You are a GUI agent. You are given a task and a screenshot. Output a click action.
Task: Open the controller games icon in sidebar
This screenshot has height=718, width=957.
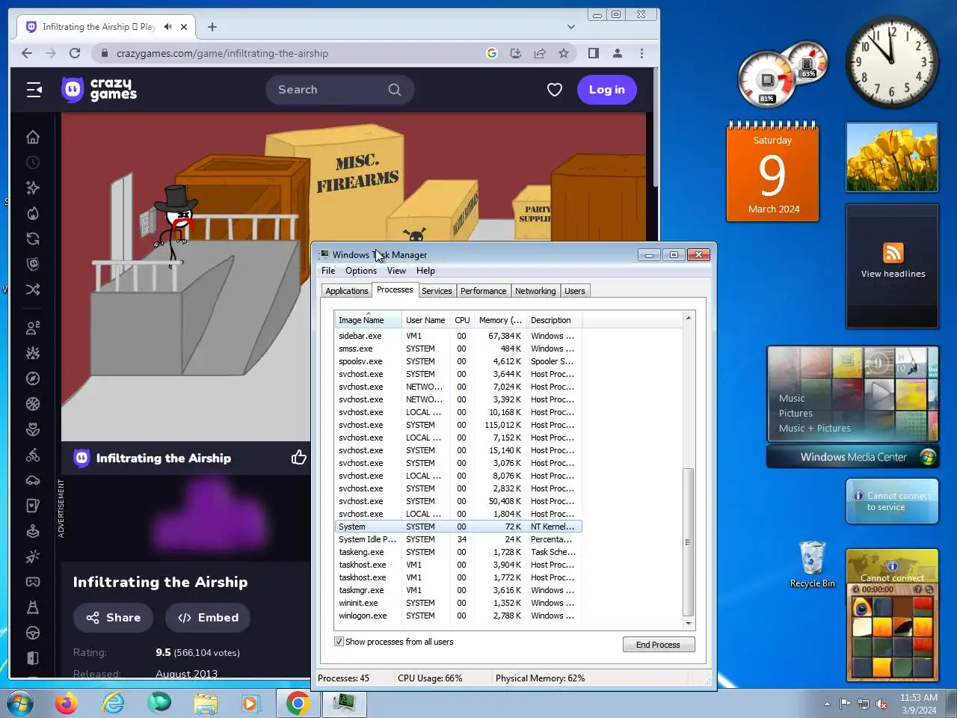[x=33, y=582]
